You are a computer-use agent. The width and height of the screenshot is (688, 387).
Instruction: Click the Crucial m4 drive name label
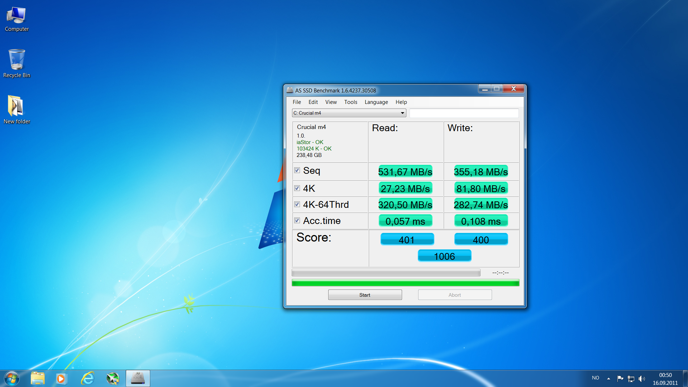click(311, 127)
